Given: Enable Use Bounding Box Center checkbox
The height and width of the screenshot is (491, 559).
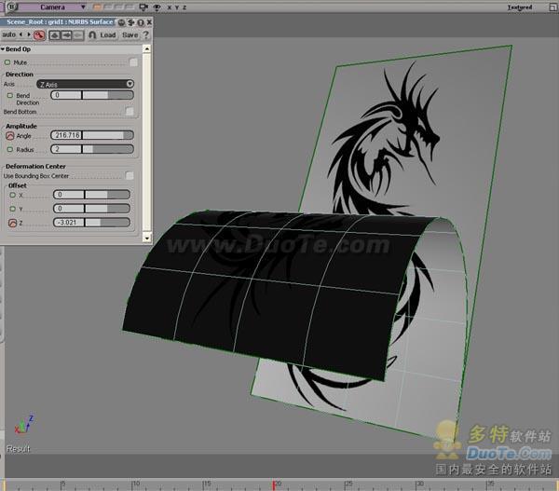Looking at the screenshot, I should click(130, 175).
